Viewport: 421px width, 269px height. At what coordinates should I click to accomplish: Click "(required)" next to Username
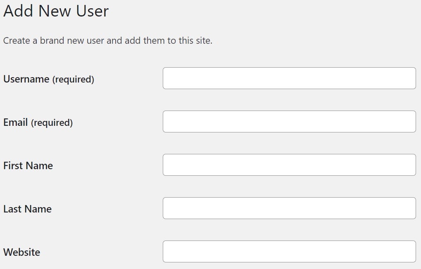(73, 80)
